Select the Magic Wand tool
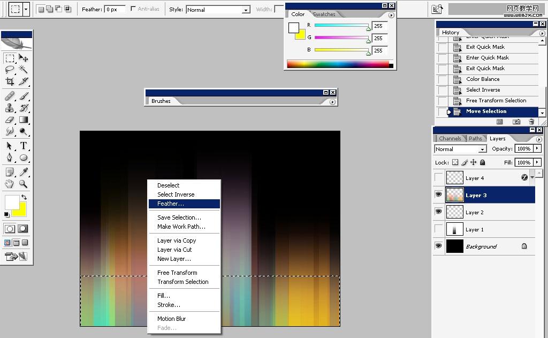Image resolution: width=548 pixels, height=338 pixels. (24, 70)
